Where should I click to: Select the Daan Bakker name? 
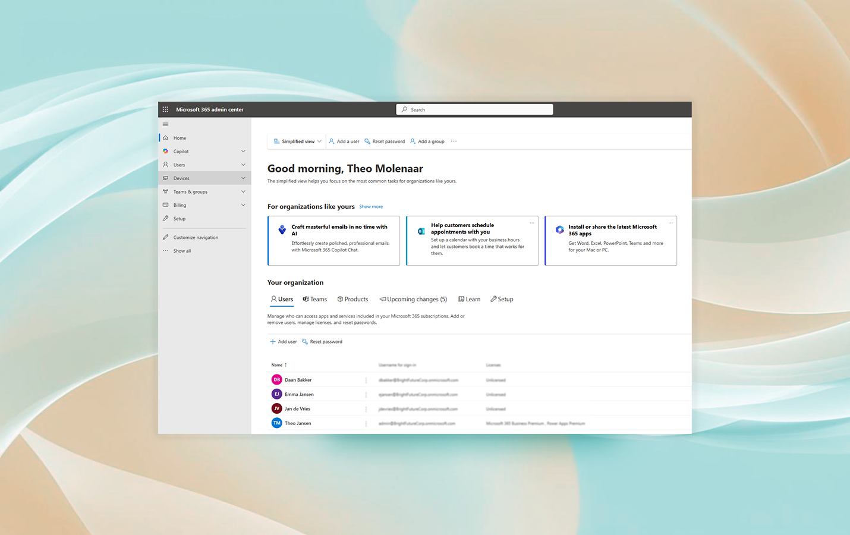[298, 380]
